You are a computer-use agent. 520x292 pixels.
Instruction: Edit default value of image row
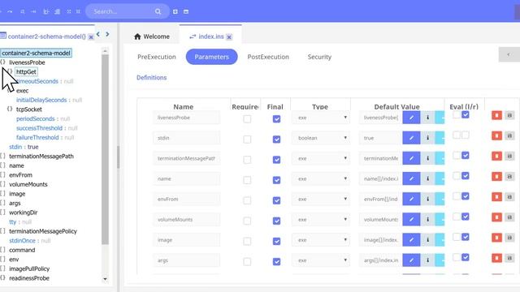click(411, 240)
